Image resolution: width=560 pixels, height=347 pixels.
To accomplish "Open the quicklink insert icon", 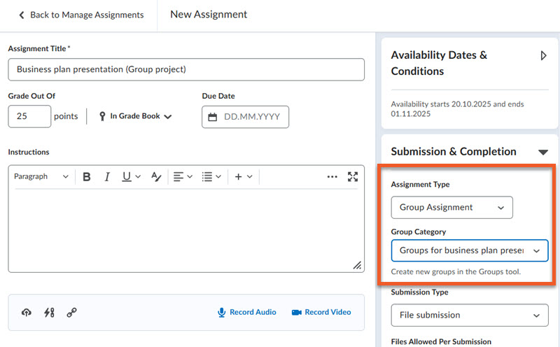I will tap(49, 313).
